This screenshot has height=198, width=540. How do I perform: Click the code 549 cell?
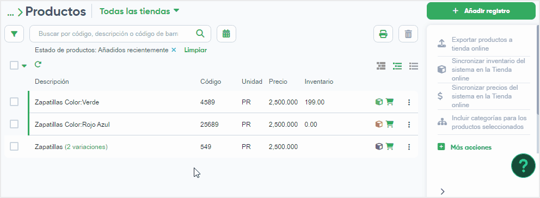[206, 147]
